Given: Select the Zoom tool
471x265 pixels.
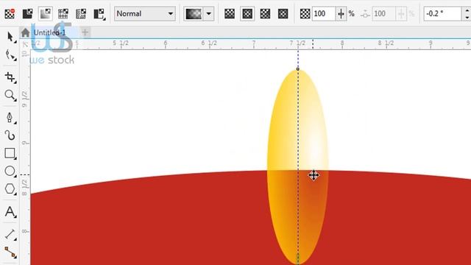Looking at the screenshot, I should pos(10,95).
